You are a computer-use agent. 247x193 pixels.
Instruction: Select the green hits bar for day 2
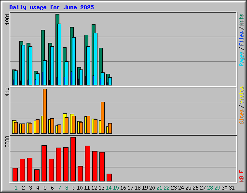[x=20, y=63]
